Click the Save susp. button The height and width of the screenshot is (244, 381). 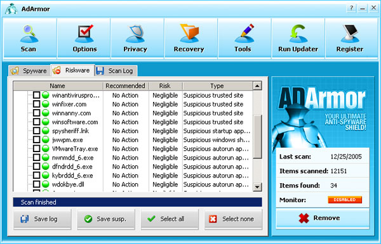106,219
